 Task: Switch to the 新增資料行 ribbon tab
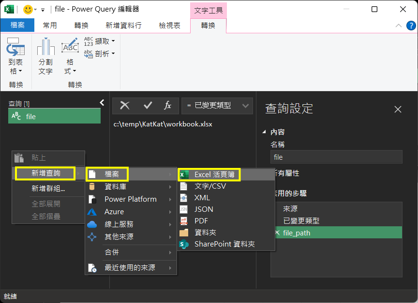point(123,26)
